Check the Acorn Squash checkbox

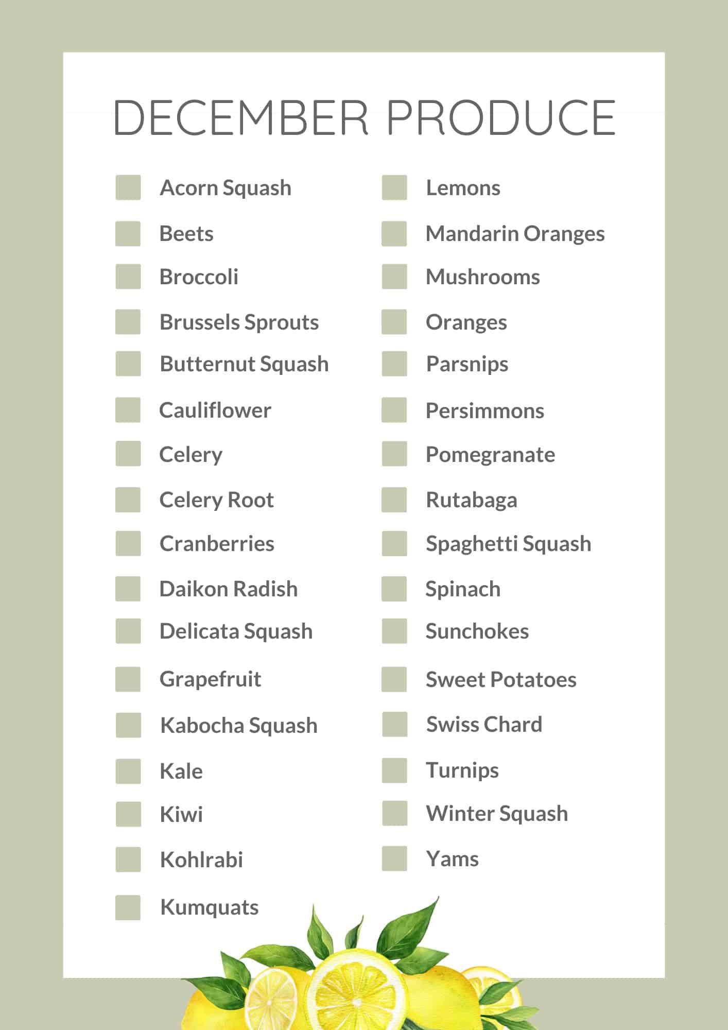pyautogui.click(x=128, y=187)
